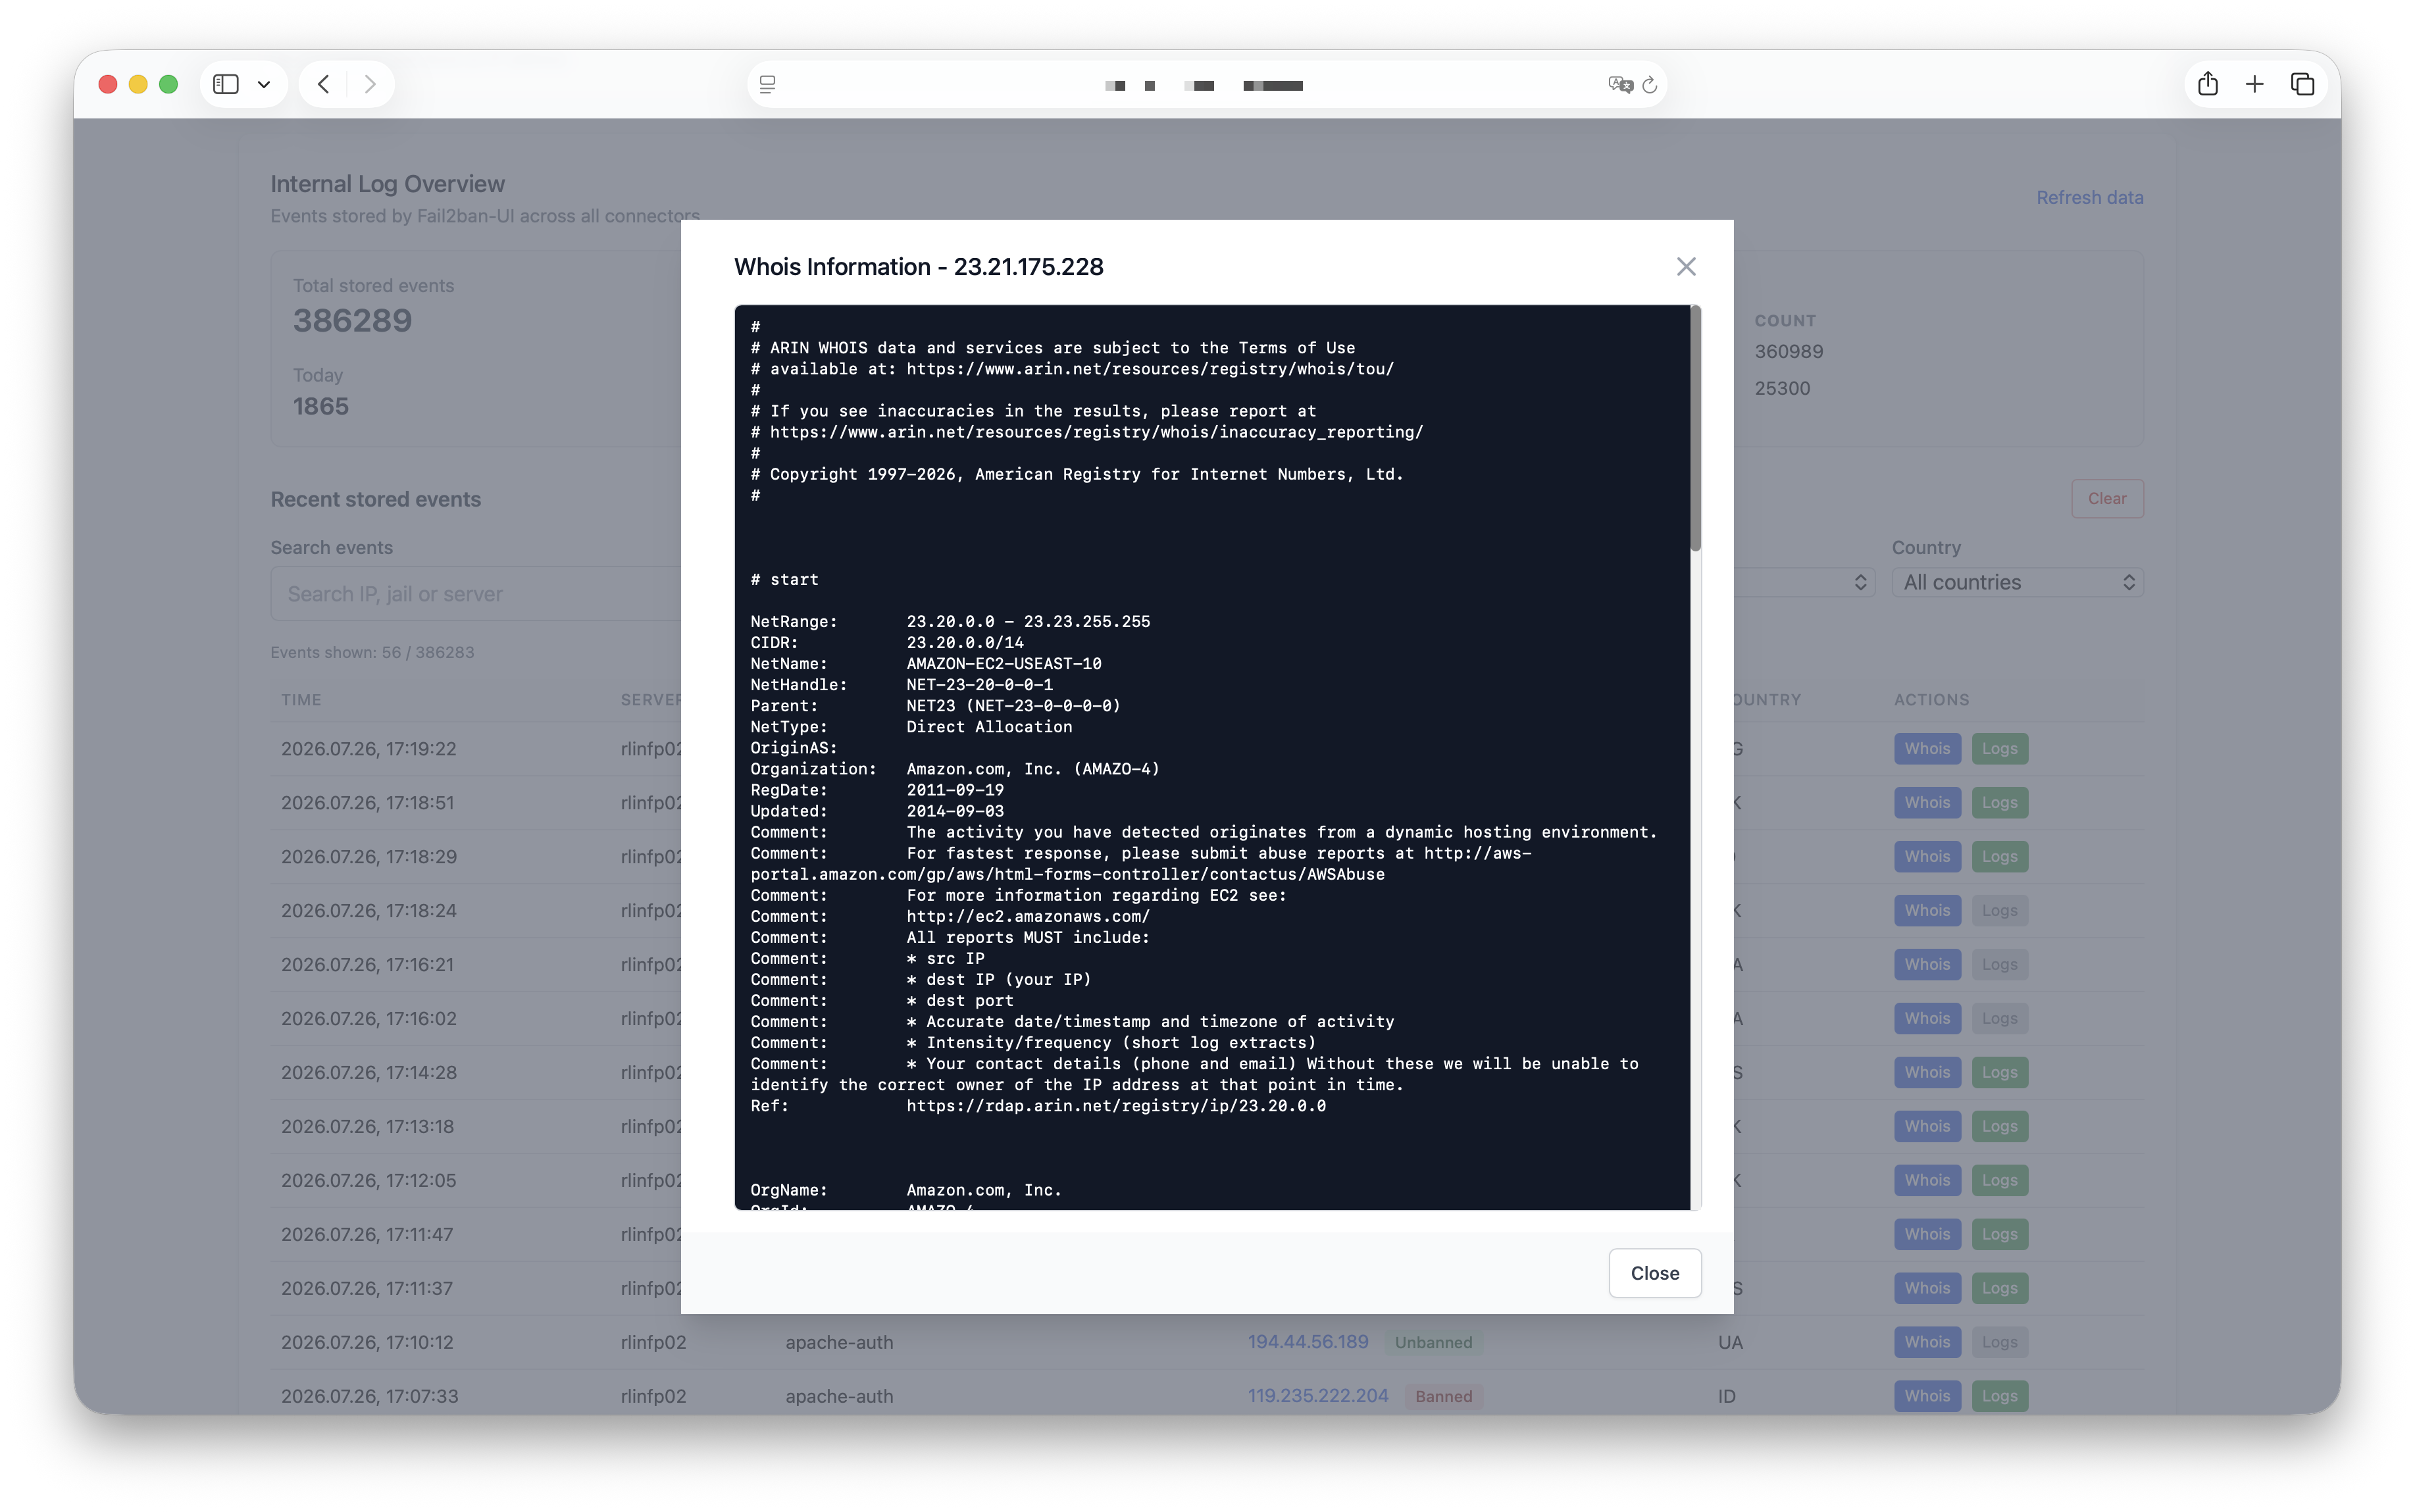Click the RegDate value 2011-09-19
2415x1512 pixels.
pyautogui.click(x=955, y=790)
